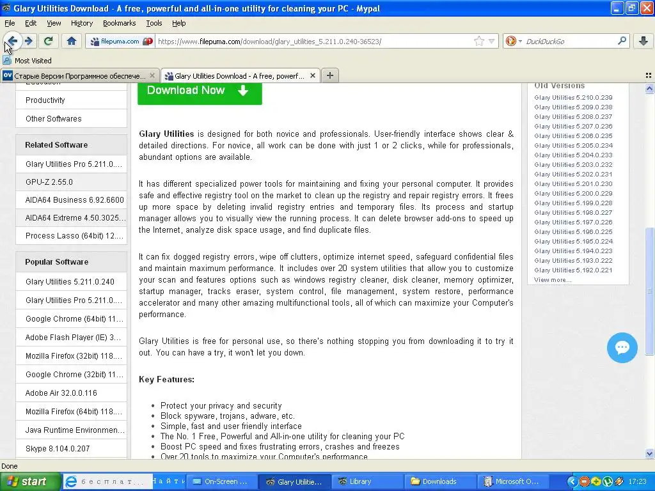Image resolution: width=655 pixels, height=491 pixels.
Task: Click the DuckDuckGo search field
Action: click(x=569, y=42)
